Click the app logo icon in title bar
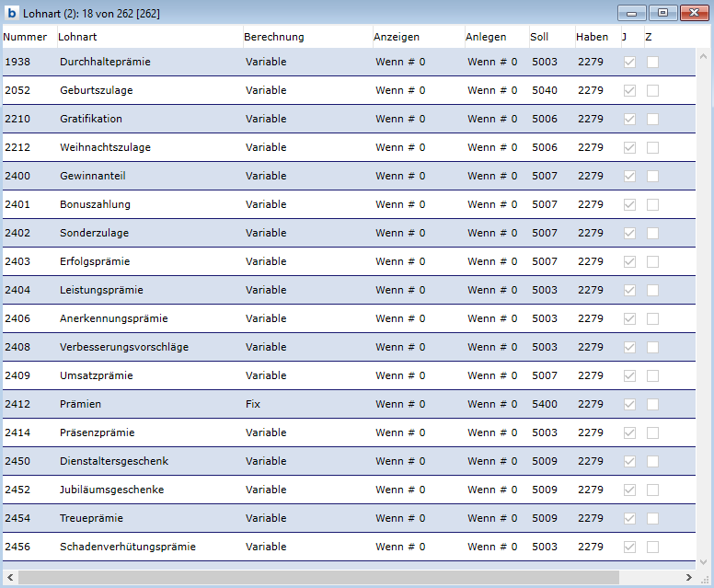Image resolution: width=714 pixels, height=588 pixels. coord(12,13)
